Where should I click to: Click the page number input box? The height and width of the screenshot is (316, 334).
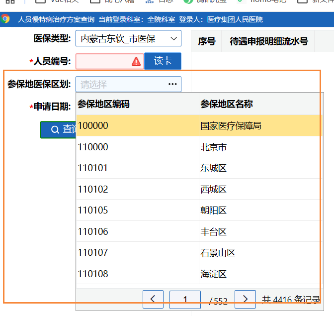[x=185, y=300]
